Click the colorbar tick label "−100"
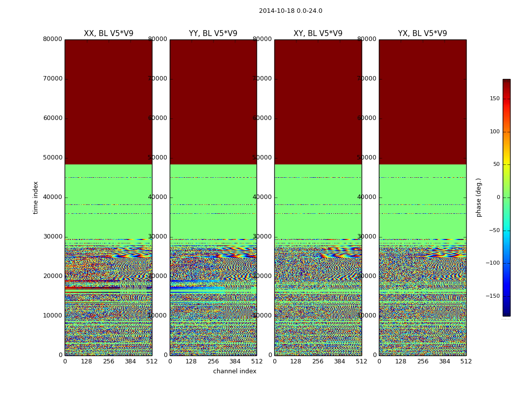The width and height of the screenshot is (518, 395). pos(492,263)
